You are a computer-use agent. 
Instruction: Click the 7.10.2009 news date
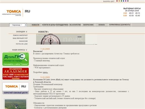click(45, 49)
